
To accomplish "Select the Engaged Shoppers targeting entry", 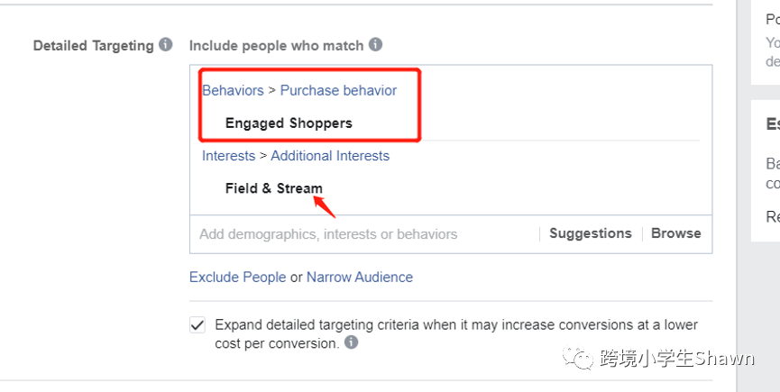I will point(289,123).
